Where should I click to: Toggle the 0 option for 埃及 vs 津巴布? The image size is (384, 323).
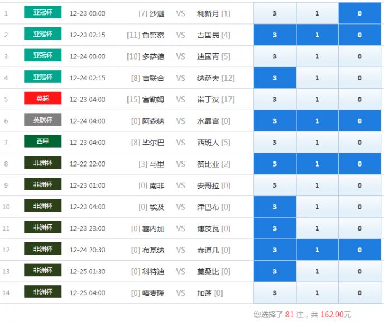point(360,207)
